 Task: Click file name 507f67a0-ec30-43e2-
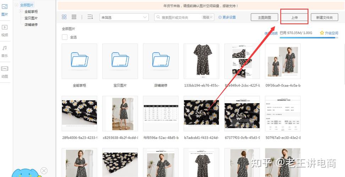(x=283, y=137)
